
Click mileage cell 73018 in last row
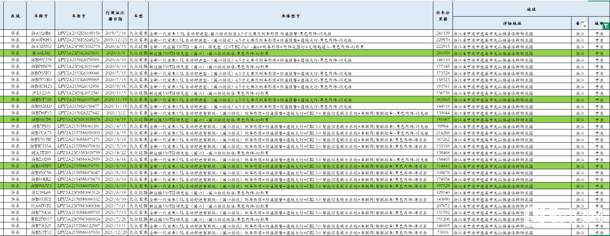pos(443,232)
